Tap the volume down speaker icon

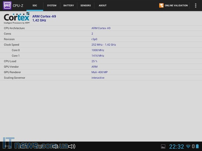pyautogui.click(x=55, y=146)
